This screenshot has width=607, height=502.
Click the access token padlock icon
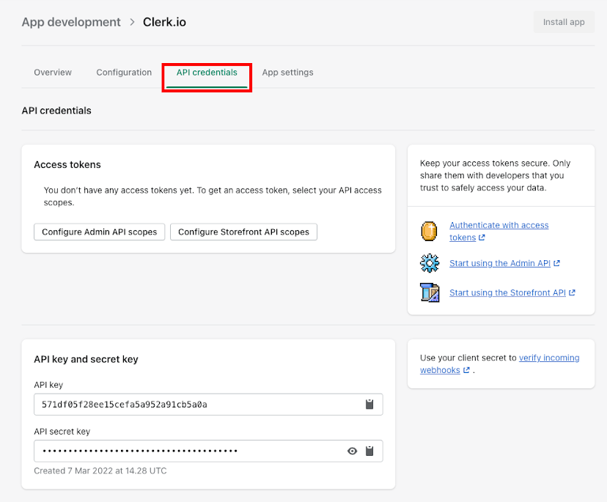pyautogui.click(x=430, y=231)
